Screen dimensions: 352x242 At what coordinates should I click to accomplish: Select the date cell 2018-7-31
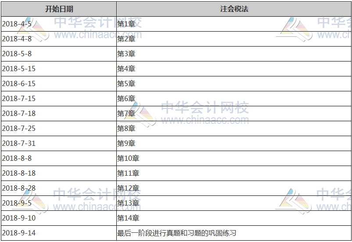pyautogui.click(x=59, y=143)
